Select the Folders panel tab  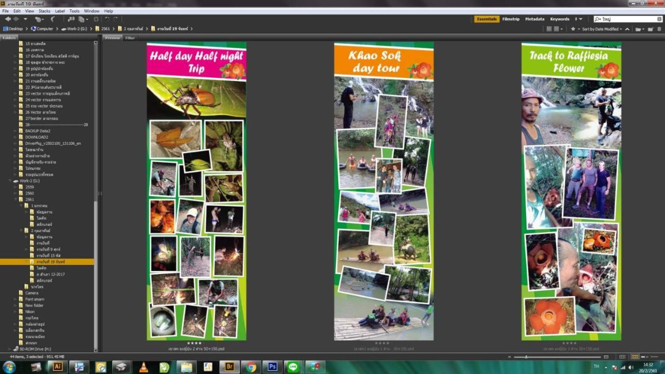9,38
